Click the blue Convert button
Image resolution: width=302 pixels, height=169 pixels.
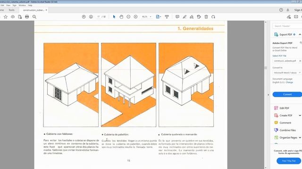pos(287,94)
